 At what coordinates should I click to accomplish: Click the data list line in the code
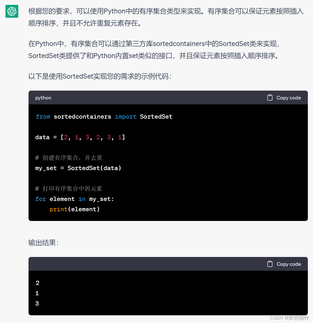(80, 137)
